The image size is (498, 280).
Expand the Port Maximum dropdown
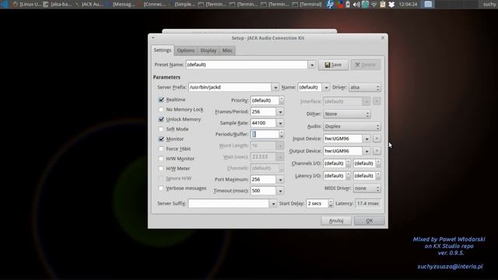pos(280,180)
